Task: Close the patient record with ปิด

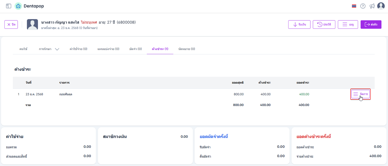Action: point(11,25)
